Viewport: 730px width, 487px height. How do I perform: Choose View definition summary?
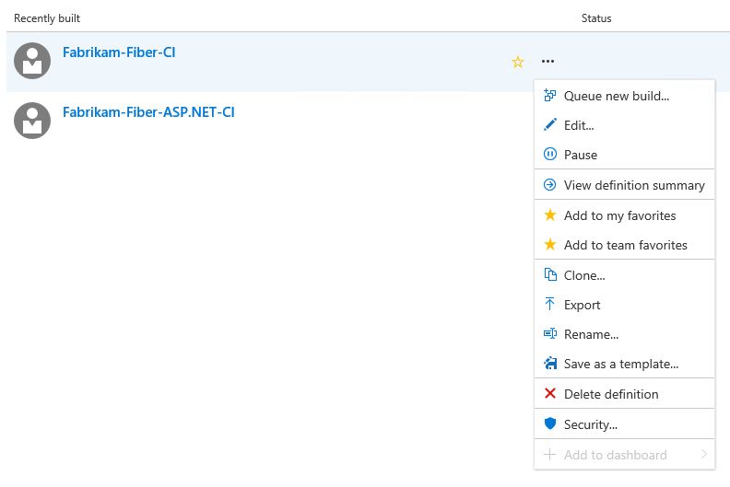pos(624,185)
